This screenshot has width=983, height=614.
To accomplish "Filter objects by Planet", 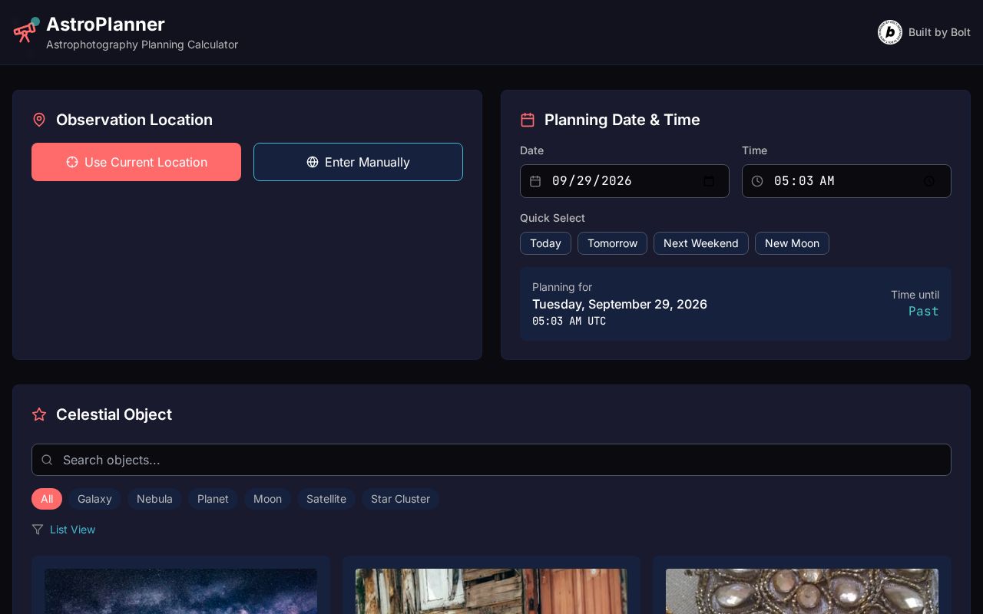I will tap(213, 499).
